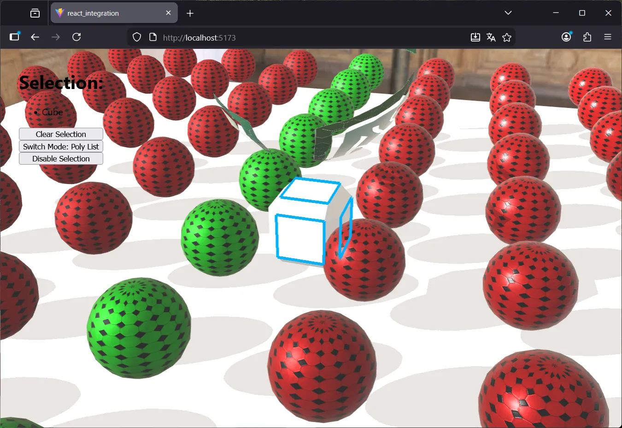Click the translate page icon
Viewport: 622px width, 428px height.
pyautogui.click(x=491, y=37)
